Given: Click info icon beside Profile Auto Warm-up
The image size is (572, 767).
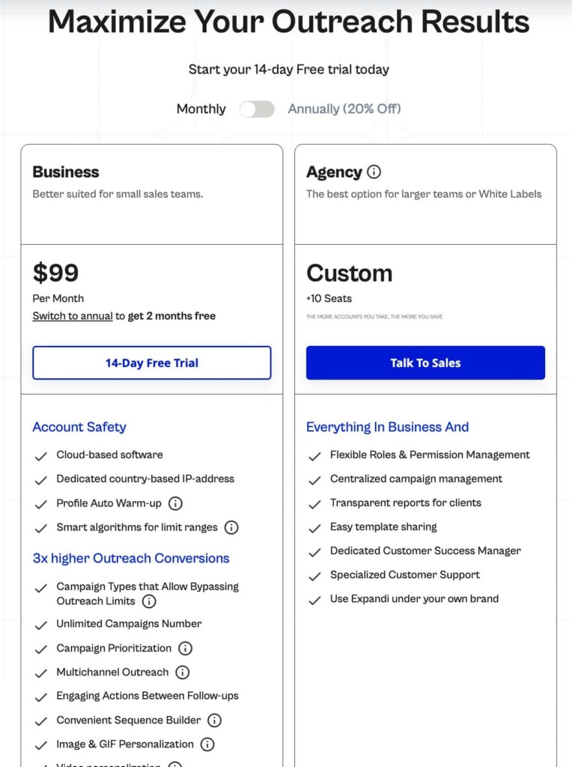Looking at the screenshot, I should point(175,503).
